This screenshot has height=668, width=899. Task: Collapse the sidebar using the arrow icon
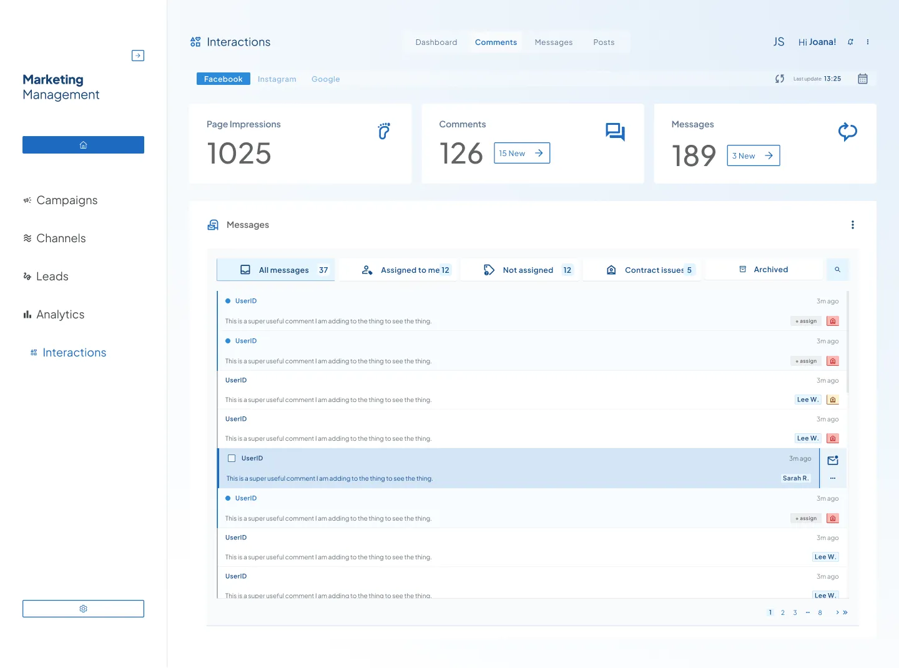point(138,56)
